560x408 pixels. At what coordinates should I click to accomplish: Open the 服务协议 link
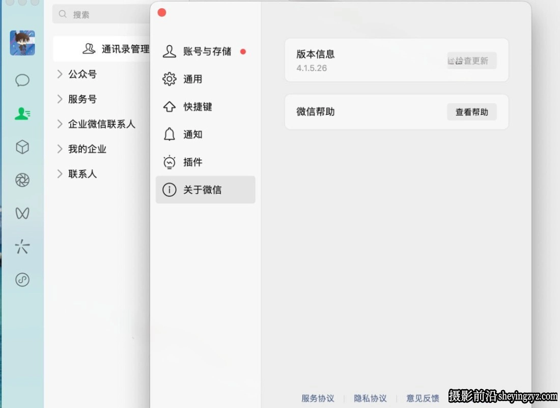point(318,398)
